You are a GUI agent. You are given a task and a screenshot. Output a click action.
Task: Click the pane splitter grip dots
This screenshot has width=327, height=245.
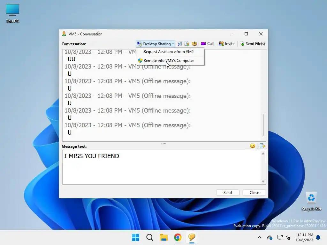pyautogui.click(x=164, y=143)
